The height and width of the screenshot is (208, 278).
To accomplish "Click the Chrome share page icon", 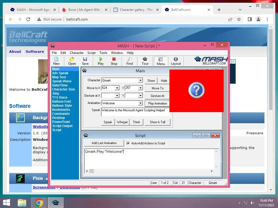I will click(x=230, y=19).
